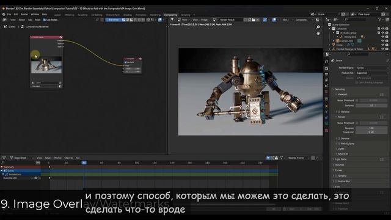Open the Composite layer dropdown

coord(304,20)
